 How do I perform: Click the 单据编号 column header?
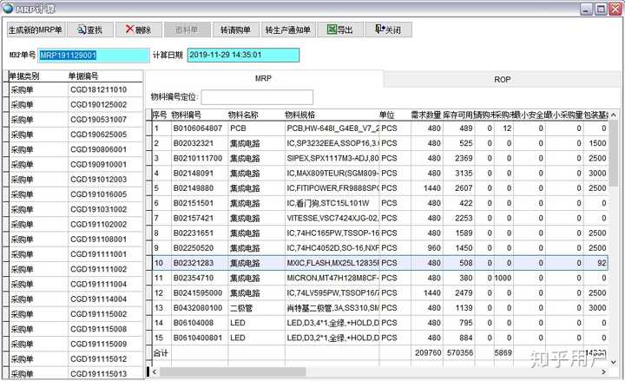tap(83, 76)
